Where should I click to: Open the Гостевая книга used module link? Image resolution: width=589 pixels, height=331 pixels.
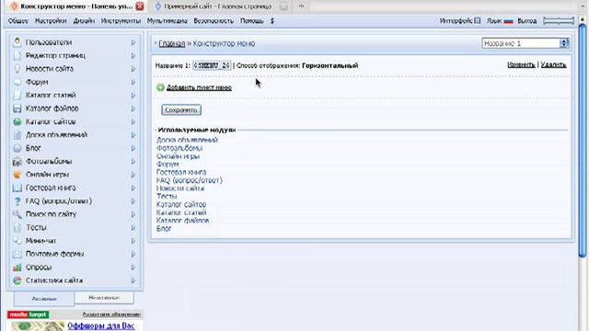tap(181, 172)
